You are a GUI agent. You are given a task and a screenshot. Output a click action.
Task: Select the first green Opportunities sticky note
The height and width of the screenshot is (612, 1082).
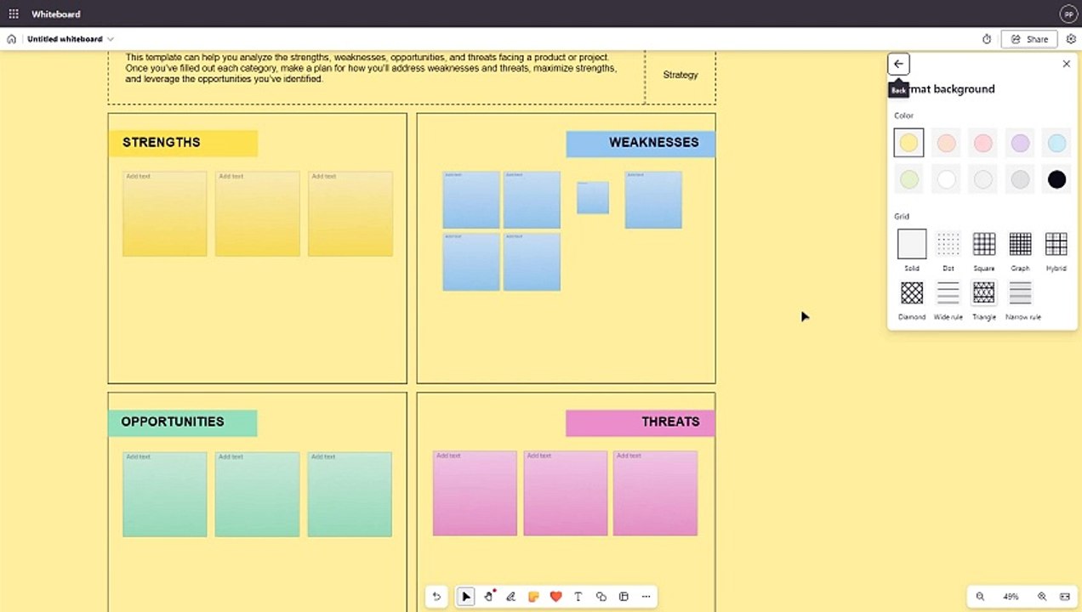point(165,494)
